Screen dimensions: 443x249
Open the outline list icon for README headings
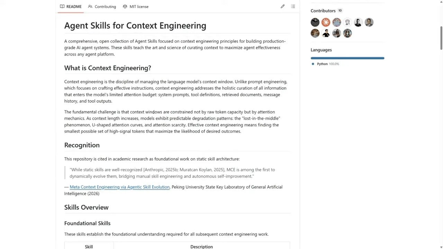pyautogui.click(x=293, y=6)
